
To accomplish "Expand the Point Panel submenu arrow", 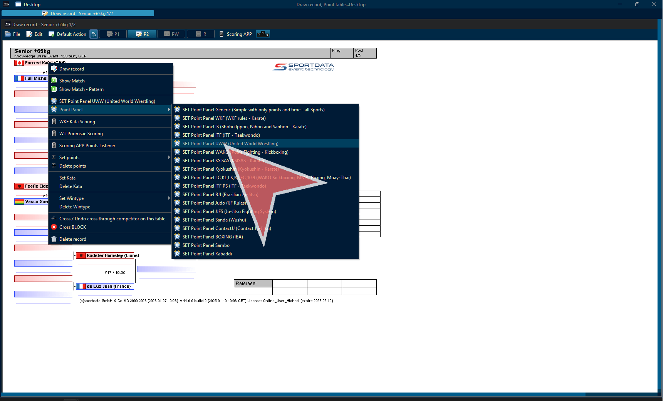I will 169,110.
